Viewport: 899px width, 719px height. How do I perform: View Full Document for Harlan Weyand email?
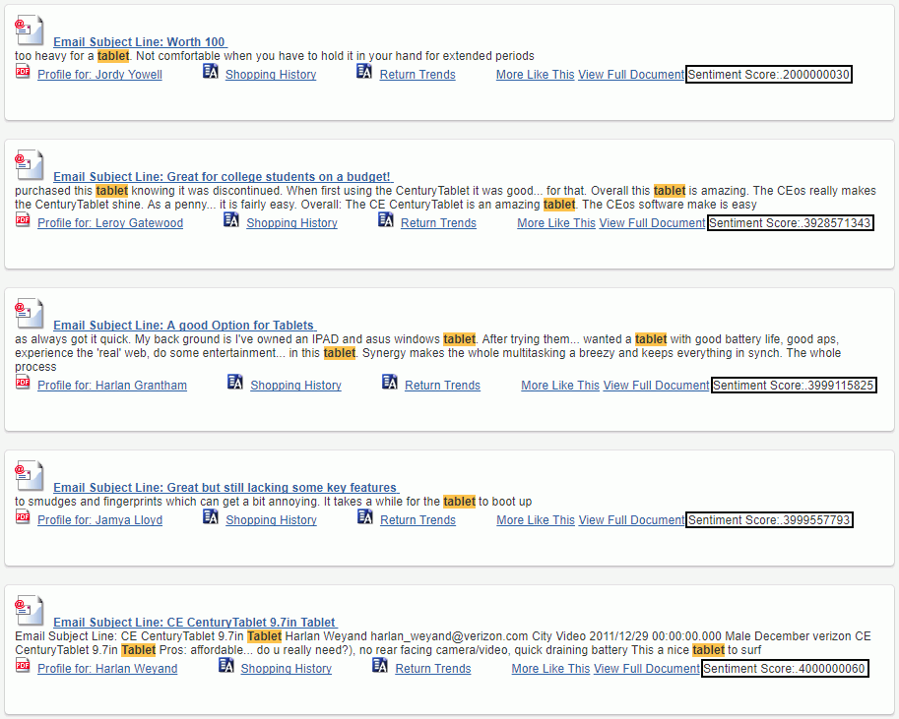(x=647, y=668)
